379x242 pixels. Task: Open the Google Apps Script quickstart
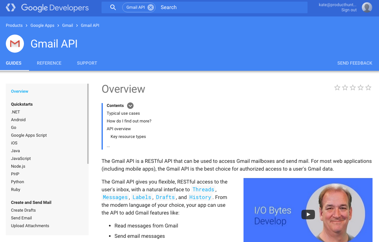(29, 135)
